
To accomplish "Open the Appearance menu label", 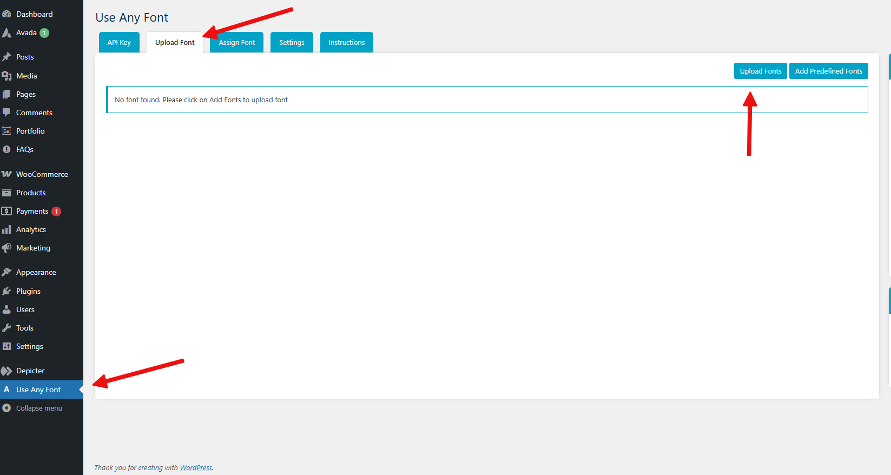I will point(36,272).
